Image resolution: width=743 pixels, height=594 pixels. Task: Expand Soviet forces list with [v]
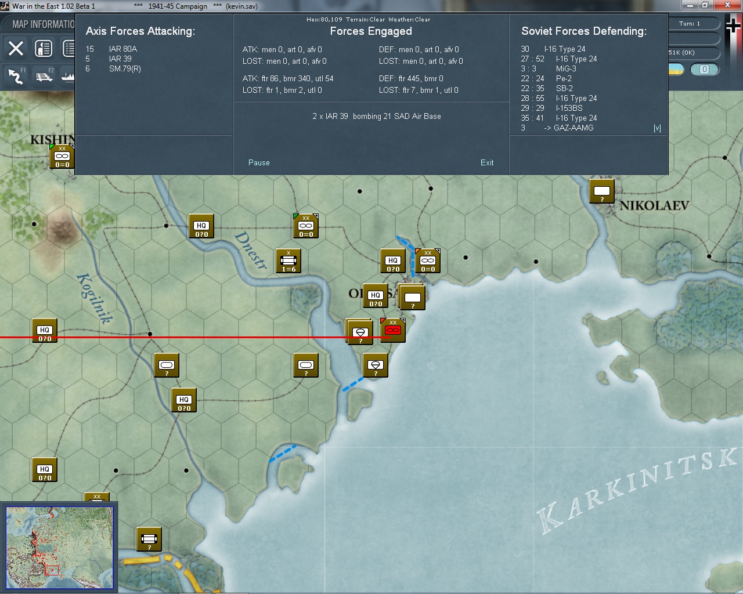click(x=657, y=128)
